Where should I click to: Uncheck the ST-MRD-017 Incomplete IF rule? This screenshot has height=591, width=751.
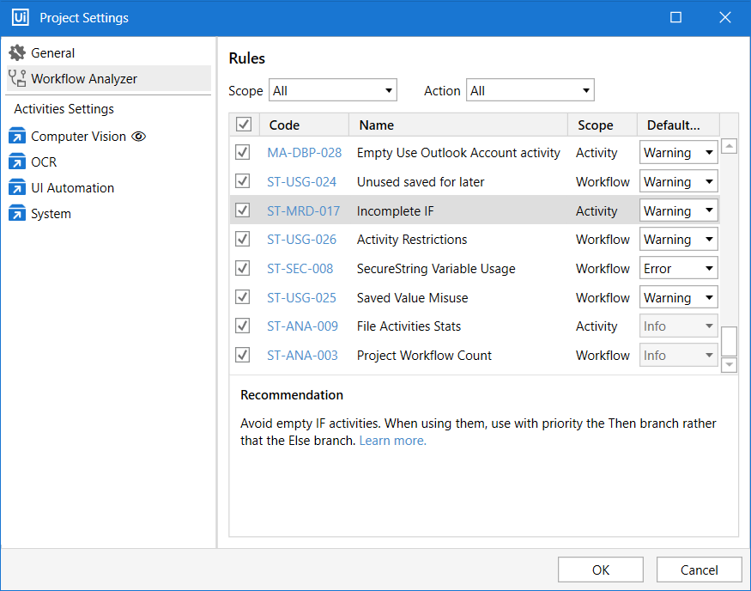point(243,210)
